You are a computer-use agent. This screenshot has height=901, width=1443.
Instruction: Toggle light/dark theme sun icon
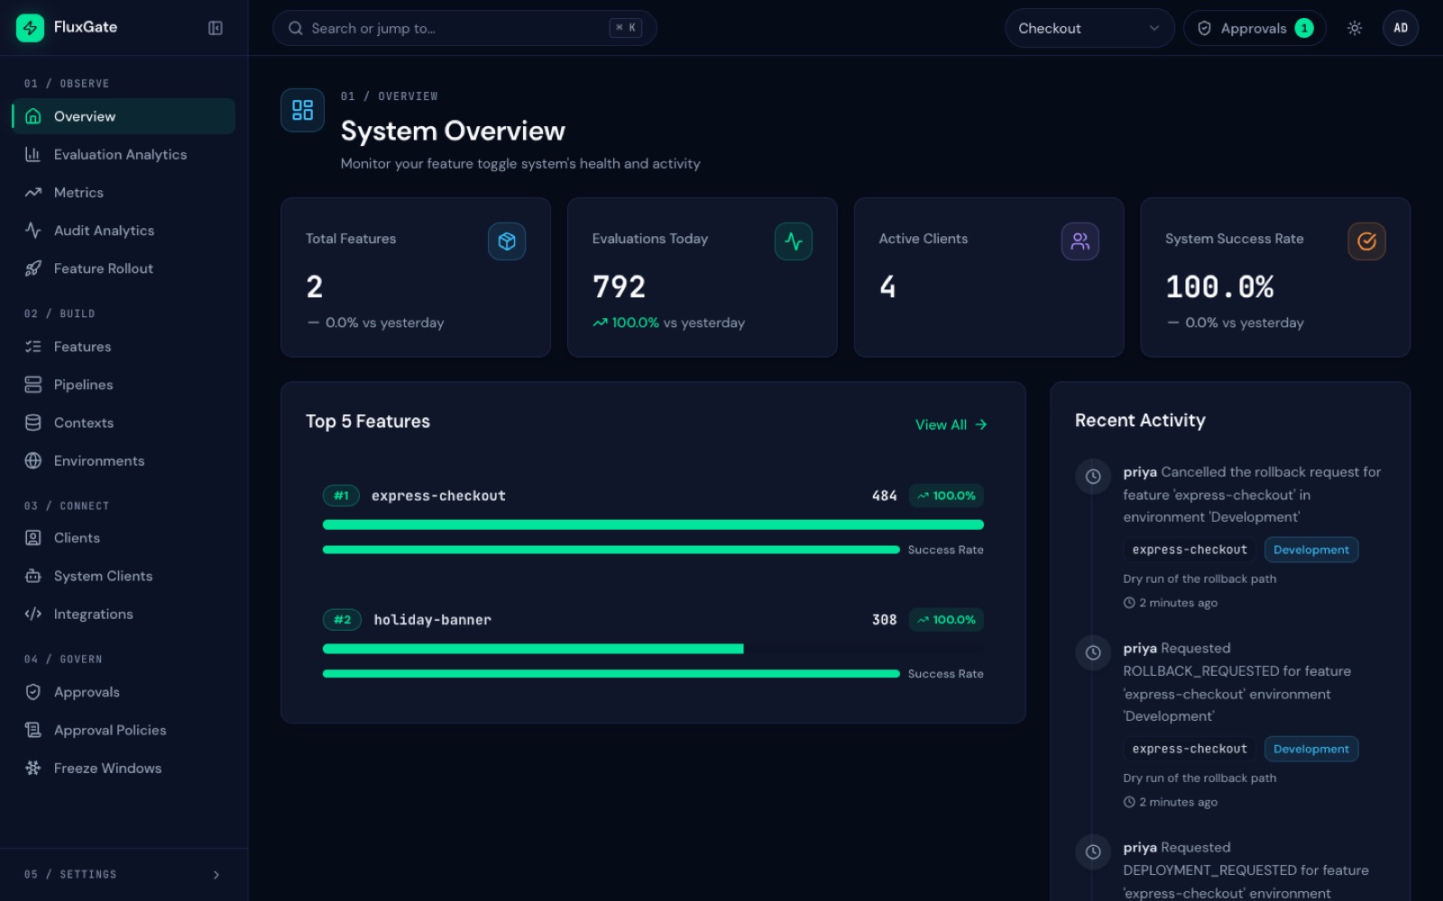(x=1355, y=28)
